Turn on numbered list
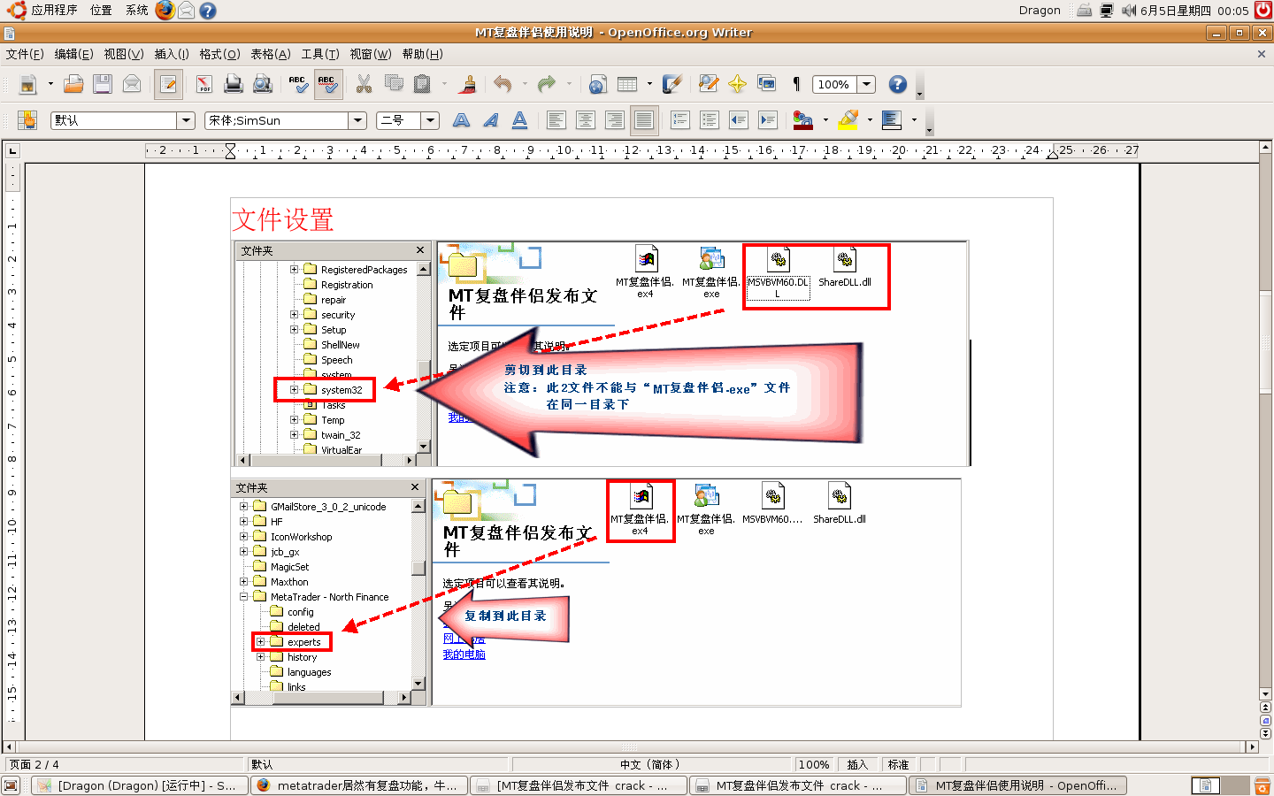1274x796 pixels. [679, 120]
